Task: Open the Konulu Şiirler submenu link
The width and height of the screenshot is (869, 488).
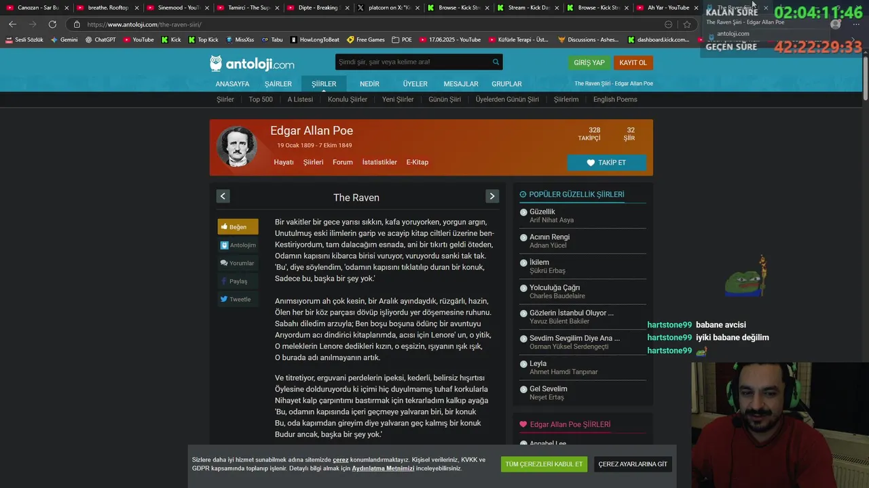Action: click(348, 100)
